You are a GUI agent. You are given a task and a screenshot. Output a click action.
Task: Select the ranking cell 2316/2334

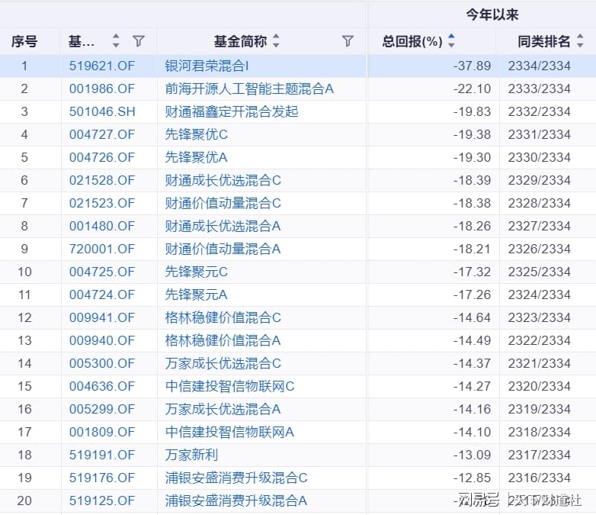(540, 478)
